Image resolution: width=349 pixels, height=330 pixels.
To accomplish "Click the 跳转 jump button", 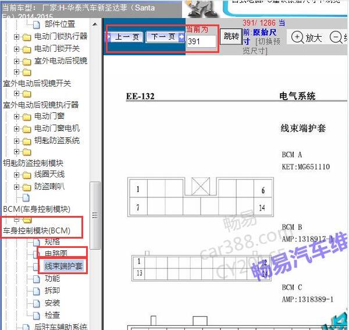I will [x=231, y=36].
